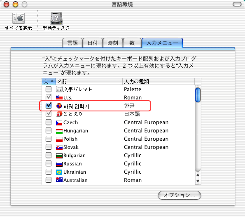Click the 文字パレット palette icon
This screenshot has width=245, height=217.
59,89
